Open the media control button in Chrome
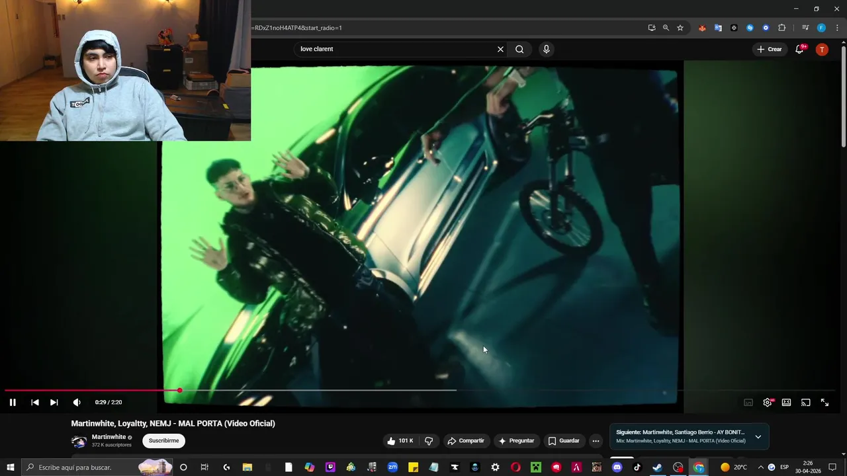 805,28
